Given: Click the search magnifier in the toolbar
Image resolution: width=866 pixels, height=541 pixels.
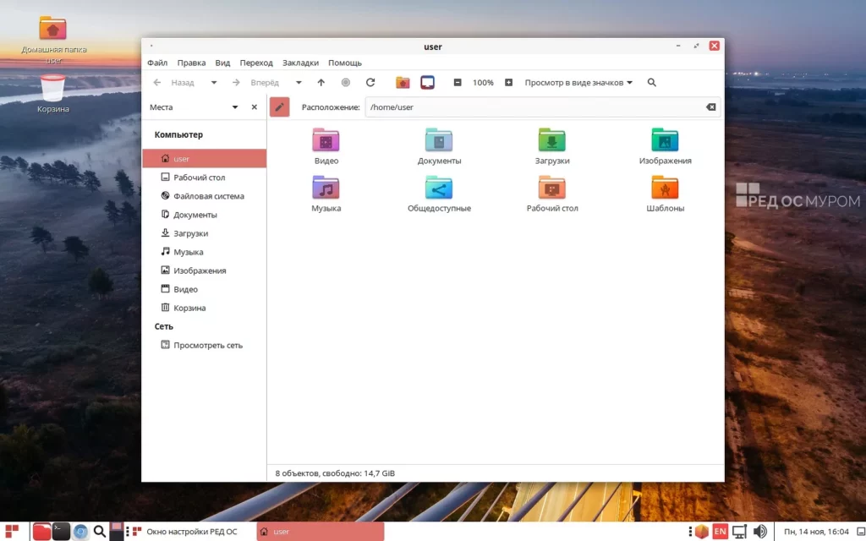Looking at the screenshot, I should pos(651,83).
